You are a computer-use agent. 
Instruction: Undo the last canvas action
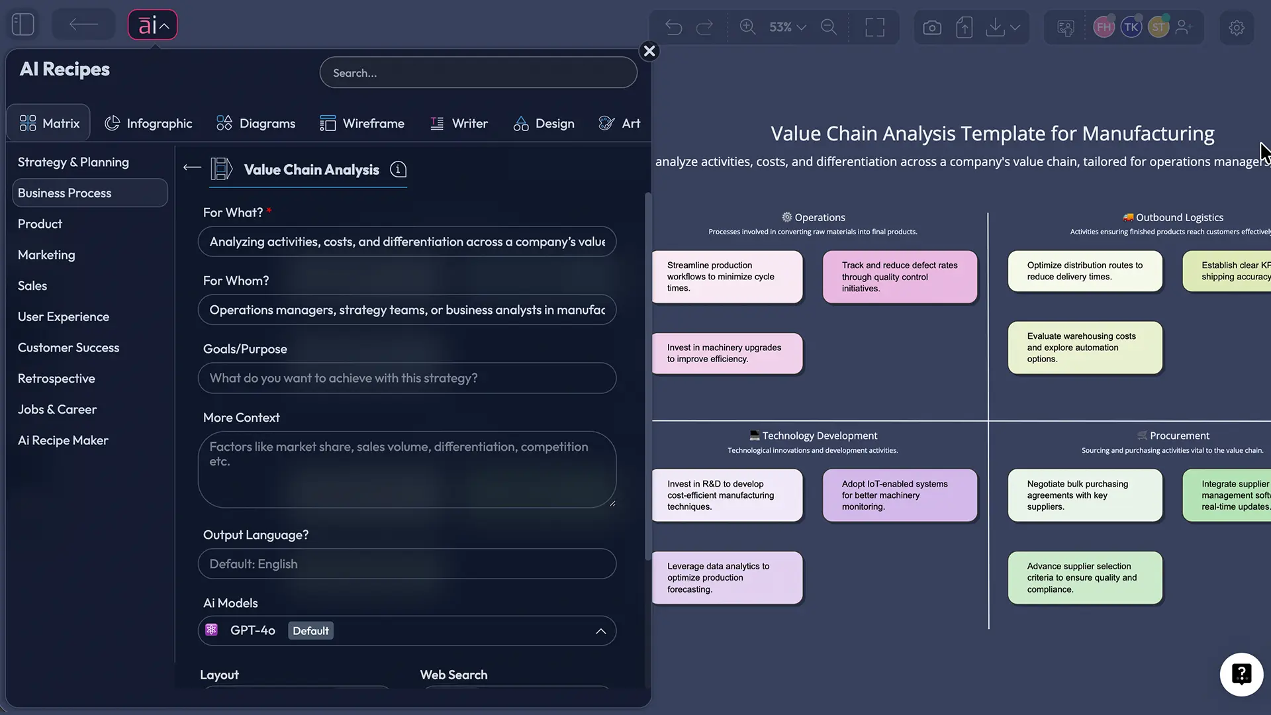pyautogui.click(x=674, y=27)
